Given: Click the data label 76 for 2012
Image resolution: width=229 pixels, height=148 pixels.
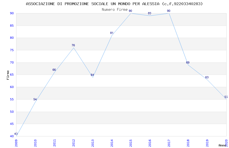Looking at the screenshot, I should 73,45.
